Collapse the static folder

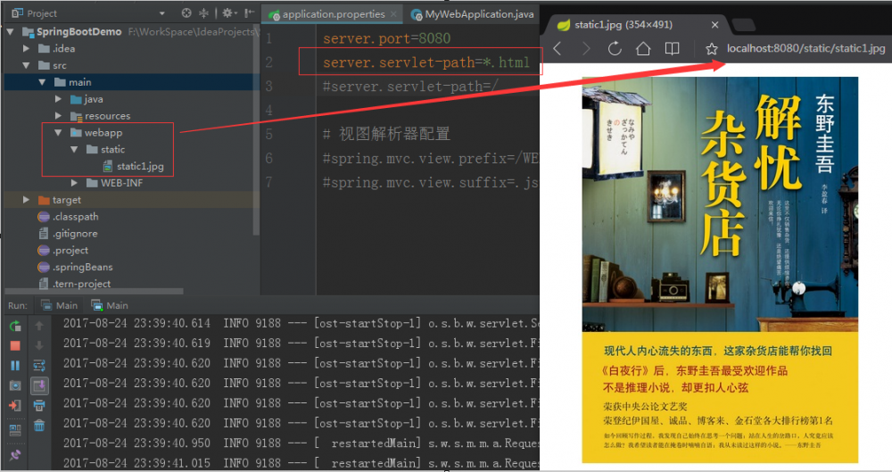point(74,149)
